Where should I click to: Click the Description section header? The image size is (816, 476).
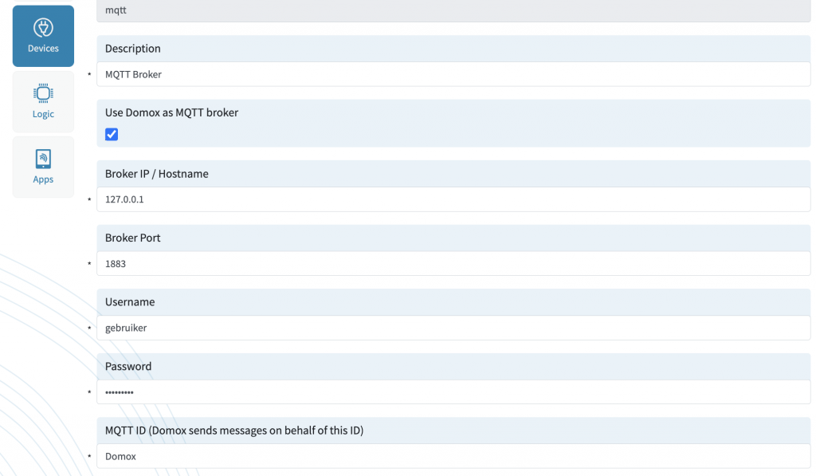133,48
